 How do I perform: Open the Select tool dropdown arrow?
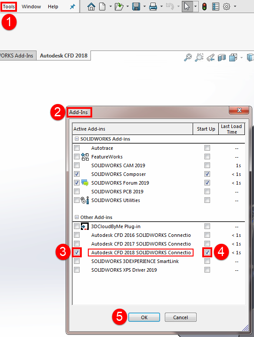pos(195,7)
